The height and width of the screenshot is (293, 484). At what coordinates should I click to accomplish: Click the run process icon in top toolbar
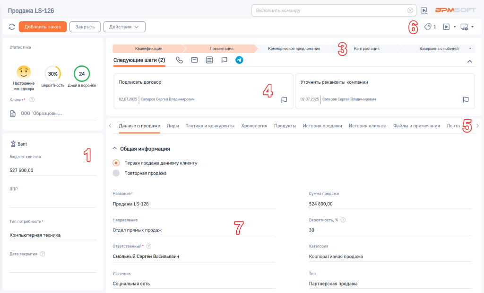coord(445,27)
